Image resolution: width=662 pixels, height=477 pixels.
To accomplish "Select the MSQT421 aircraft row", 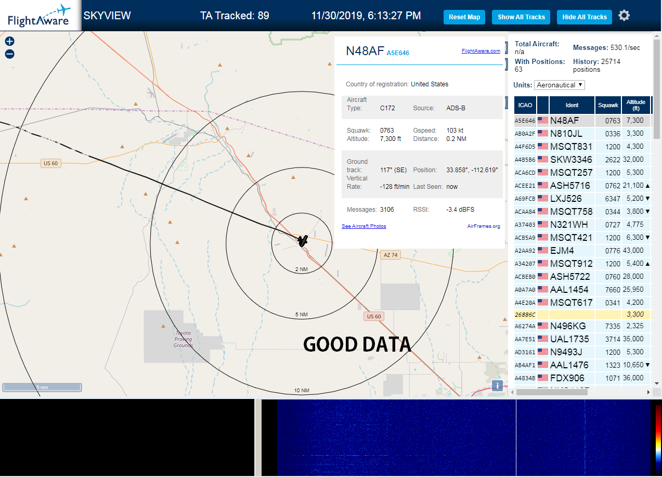I will (x=582, y=238).
